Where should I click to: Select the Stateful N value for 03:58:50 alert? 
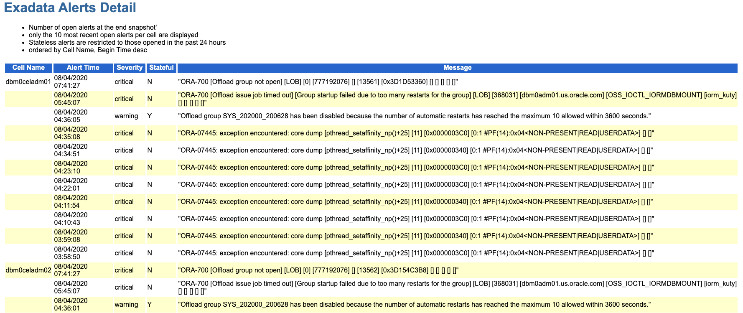pos(150,253)
